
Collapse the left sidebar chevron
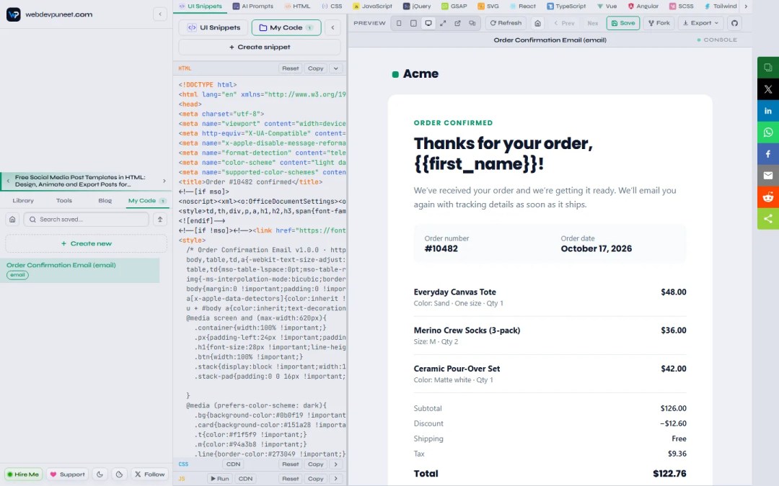pyautogui.click(x=160, y=14)
